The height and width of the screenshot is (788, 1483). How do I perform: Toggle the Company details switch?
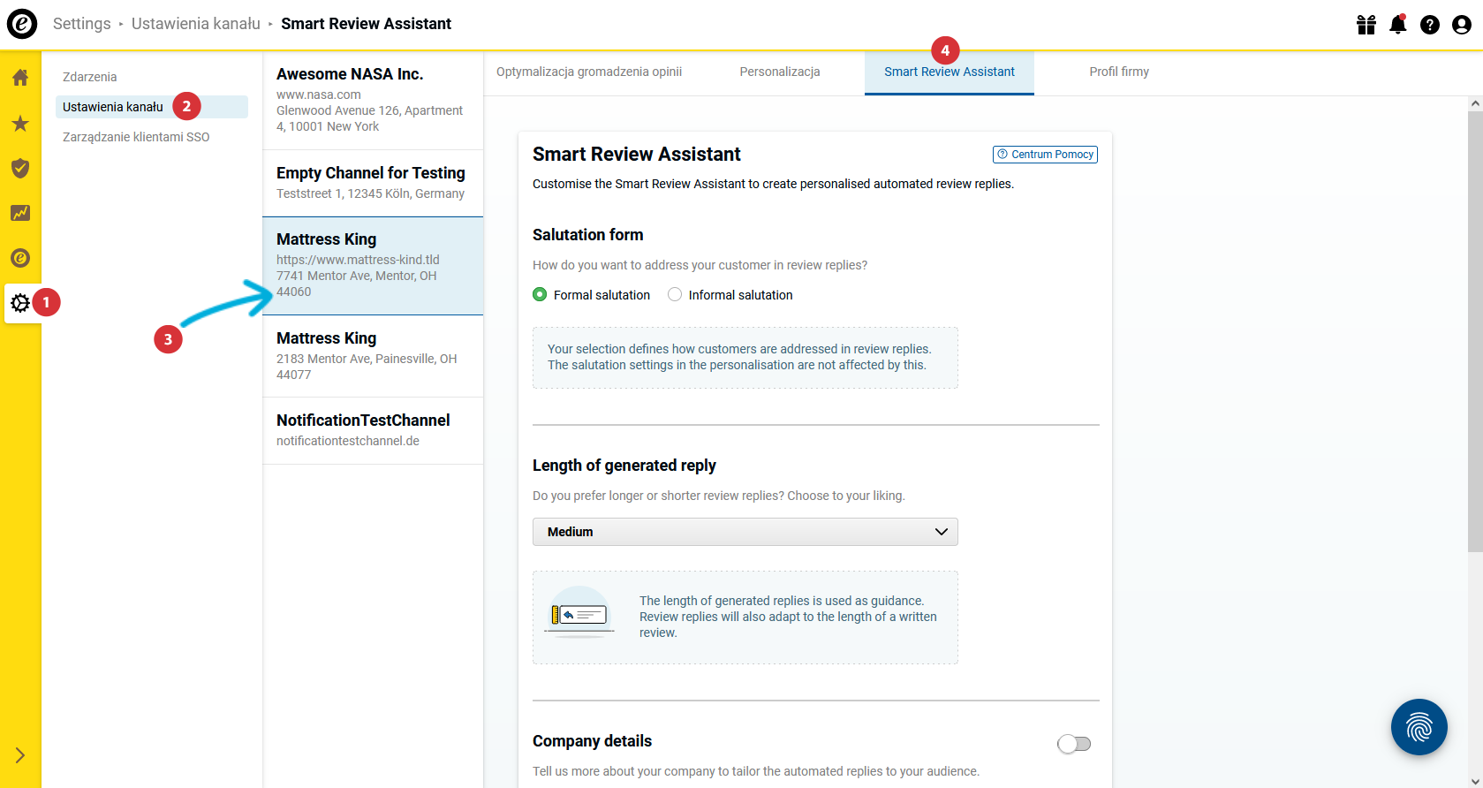click(x=1074, y=744)
